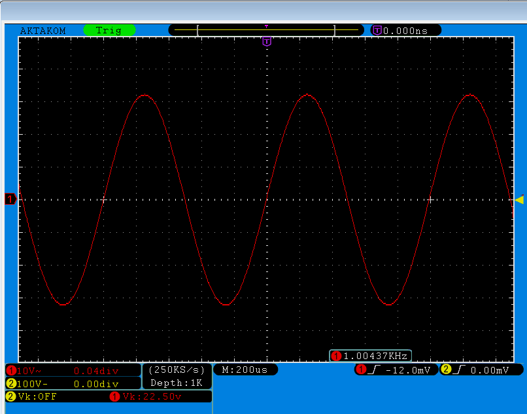The height and width of the screenshot is (414, 527).
Task: Click channel 1 icon beside the frequency readout
Action: coord(337,356)
